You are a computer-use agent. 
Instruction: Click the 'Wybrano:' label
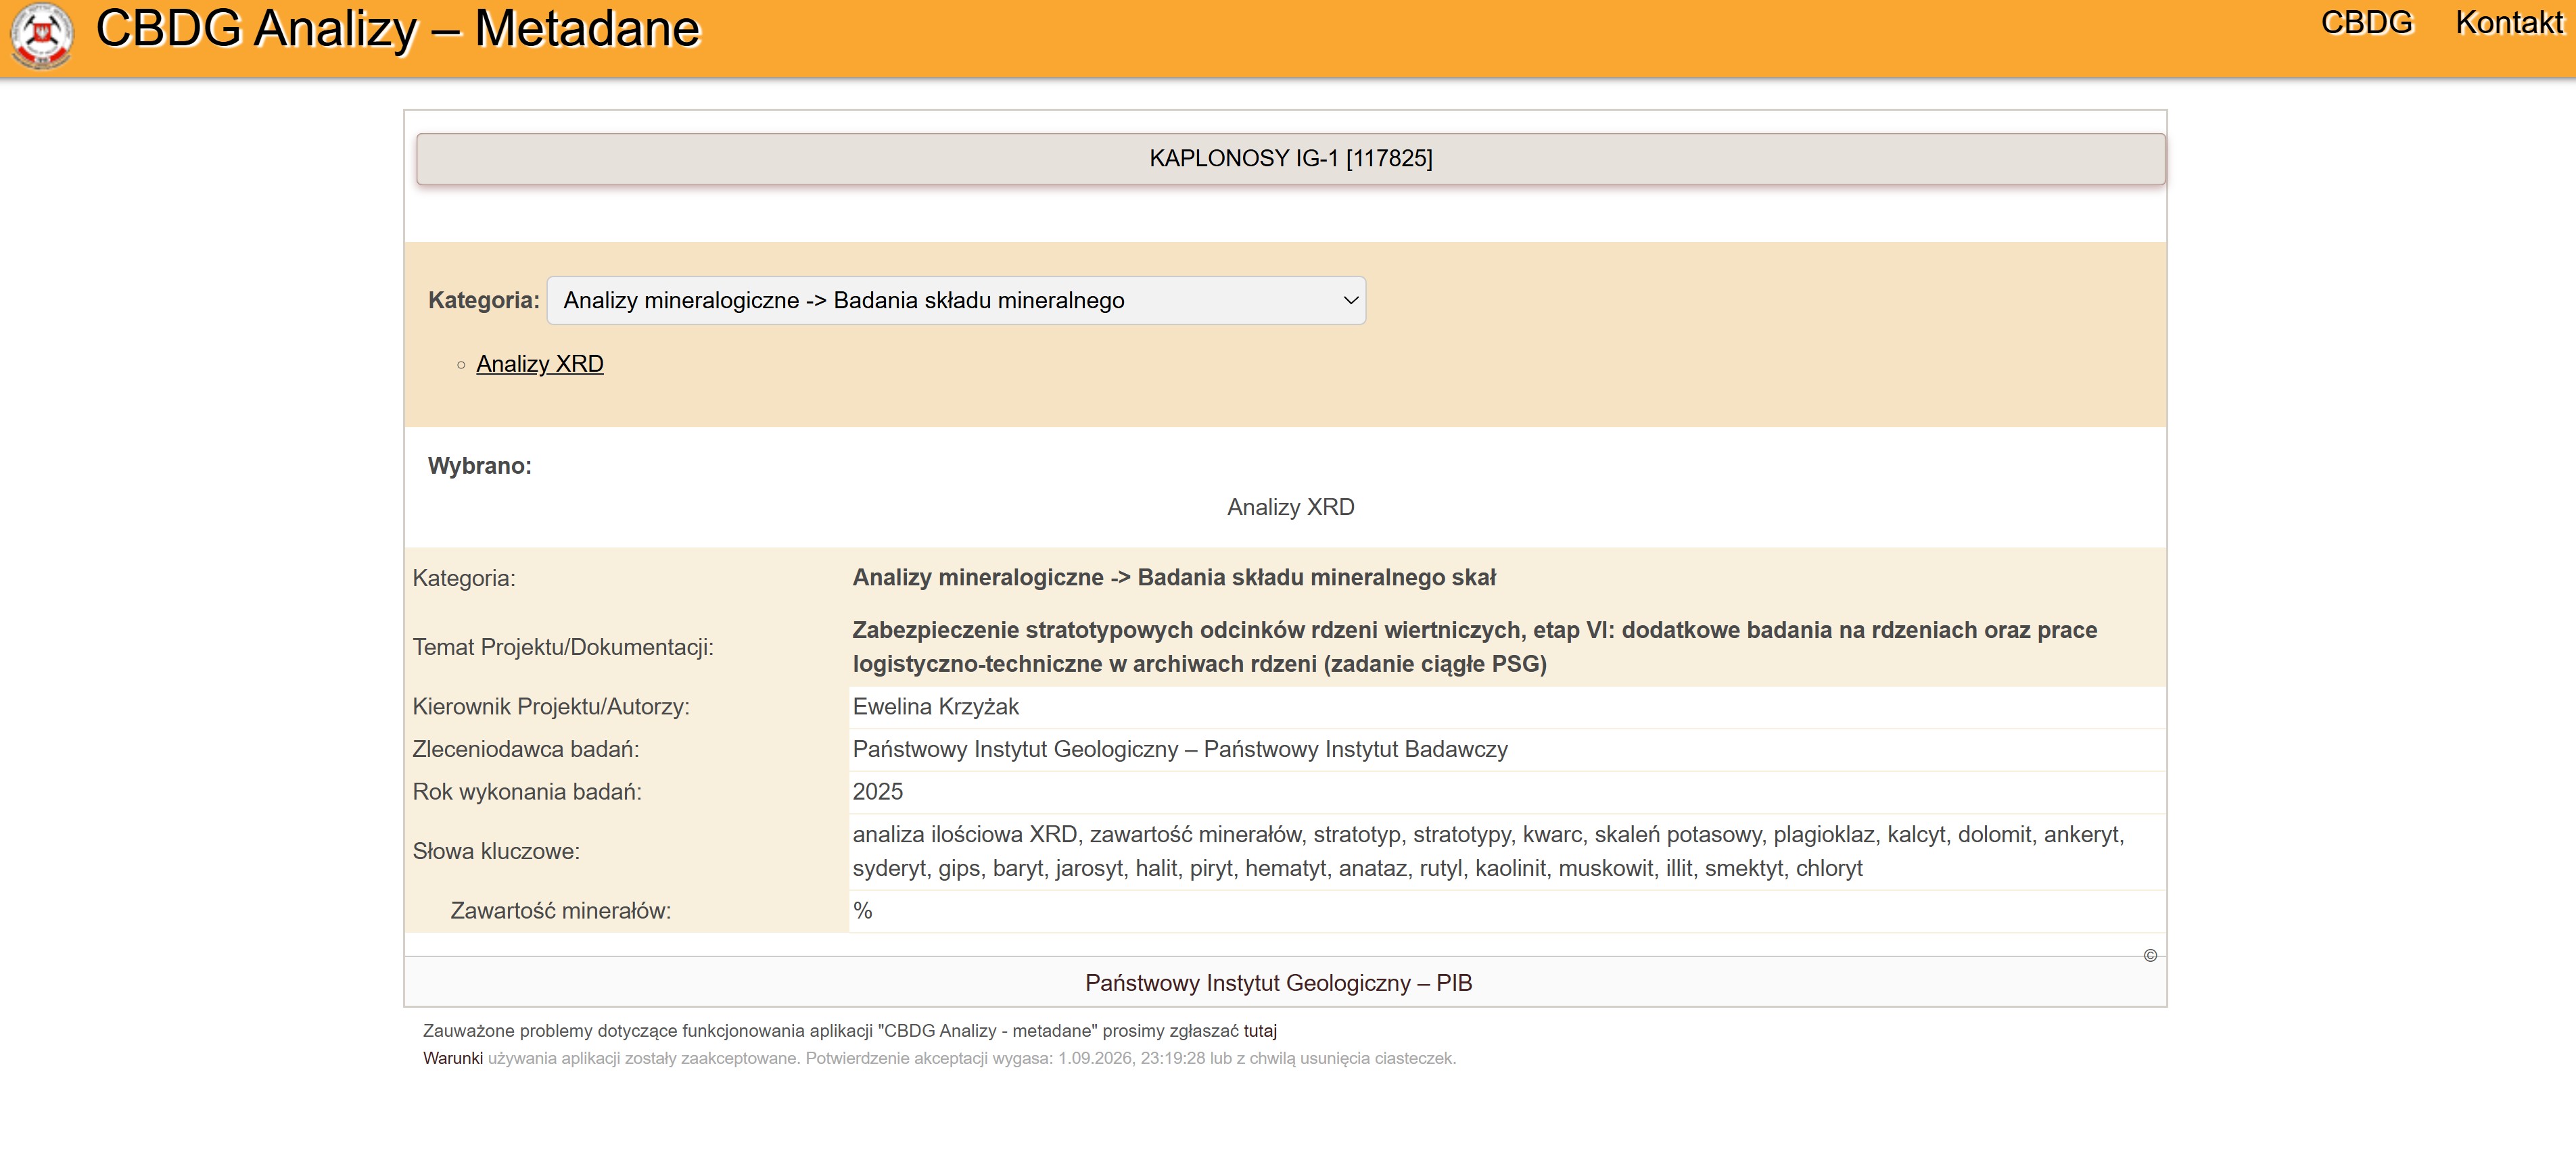click(x=480, y=466)
